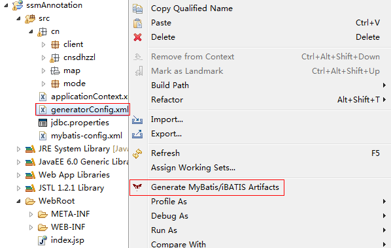Screen dimensions: 391x248
Task: Click the JRE System Library icon
Action: click(x=30, y=149)
